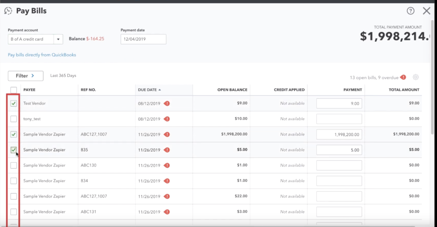Screen dimensions: 437x227
Task: Edit the 1,998,200.00 payment field
Action: tap(339, 134)
